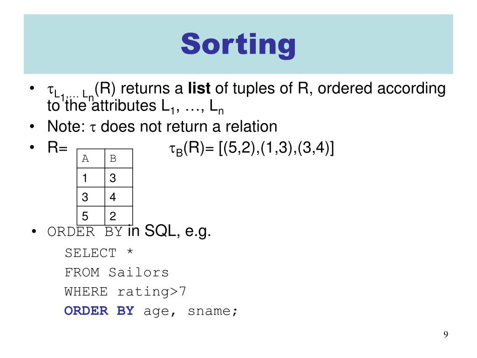
Task: Select table cell with value 1
Action: (x=91, y=178)
